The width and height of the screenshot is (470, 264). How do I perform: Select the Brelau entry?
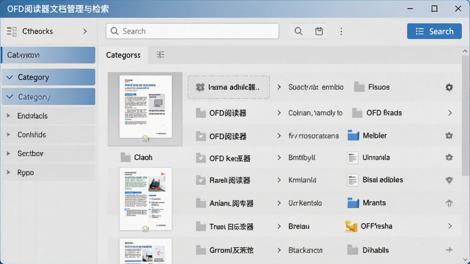[299, 226]
